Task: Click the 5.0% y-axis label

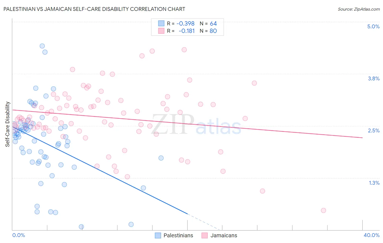Action: coord(373,26)
